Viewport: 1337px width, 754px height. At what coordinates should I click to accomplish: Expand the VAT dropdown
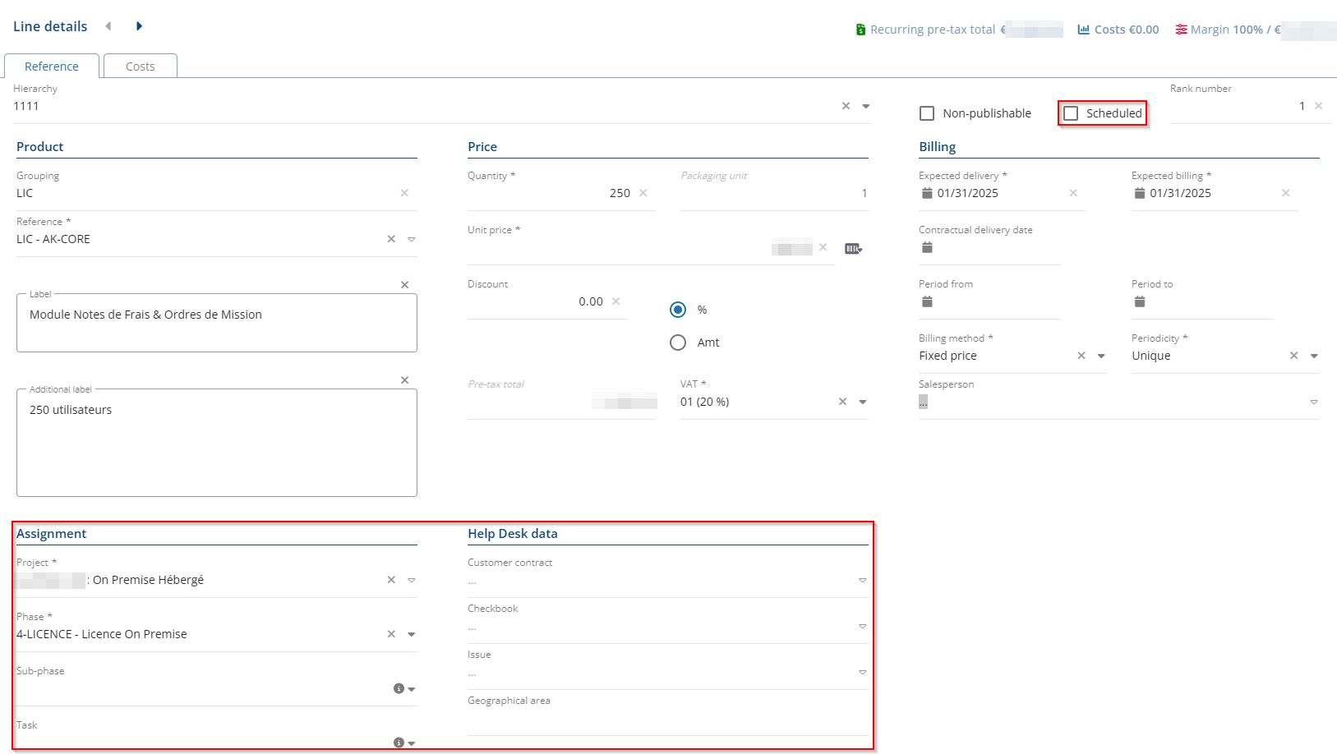tap(863, 402)
